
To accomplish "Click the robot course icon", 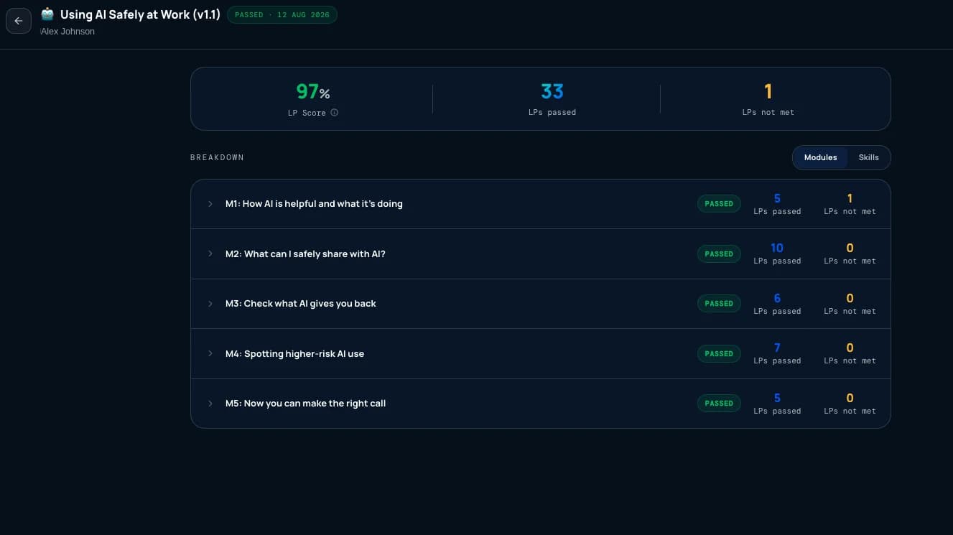I will [x=47, y=14].
